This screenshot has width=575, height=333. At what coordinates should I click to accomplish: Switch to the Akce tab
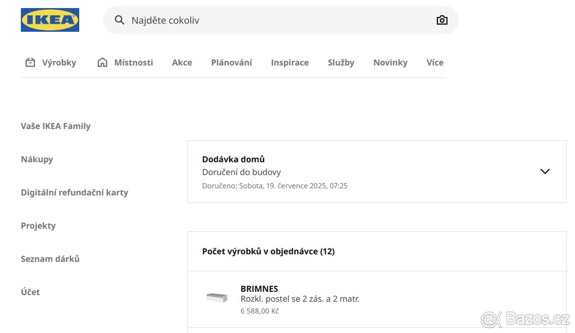182,62
